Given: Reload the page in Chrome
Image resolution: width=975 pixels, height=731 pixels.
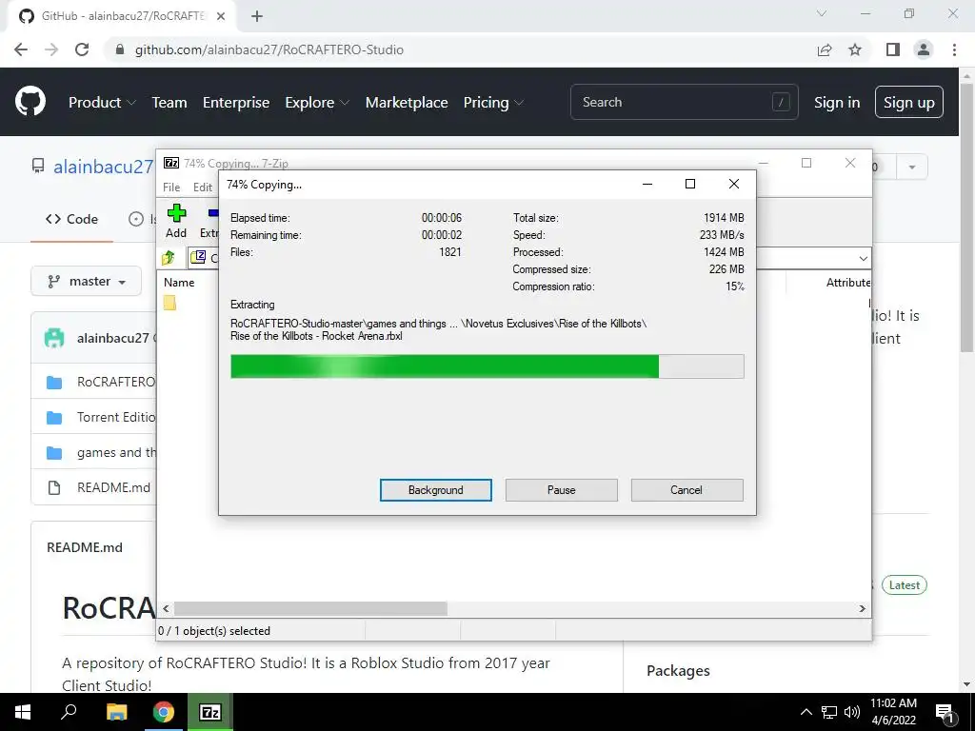Looking at the screenshot, I should (82, 49).
